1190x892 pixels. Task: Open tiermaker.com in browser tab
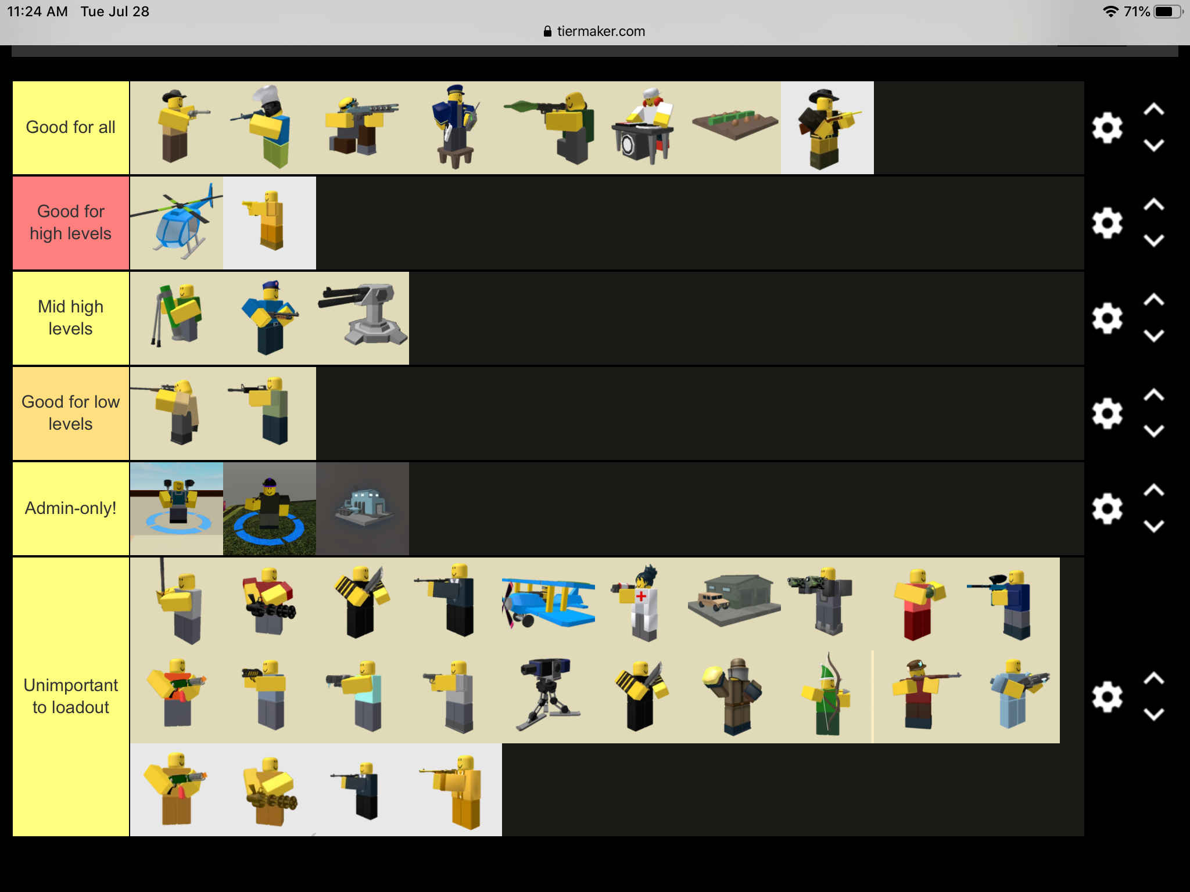pos(595,31)
